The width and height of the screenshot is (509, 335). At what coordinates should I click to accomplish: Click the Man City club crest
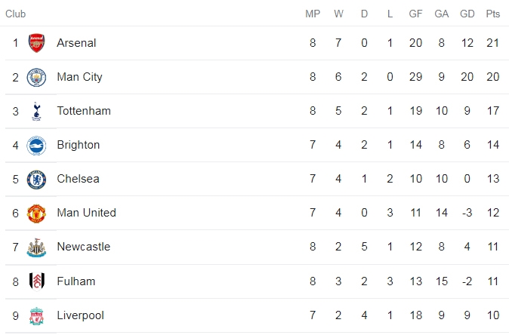click(36, 77)
